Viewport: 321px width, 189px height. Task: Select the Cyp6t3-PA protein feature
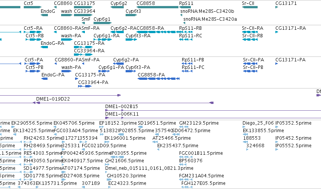click(131, 71)
